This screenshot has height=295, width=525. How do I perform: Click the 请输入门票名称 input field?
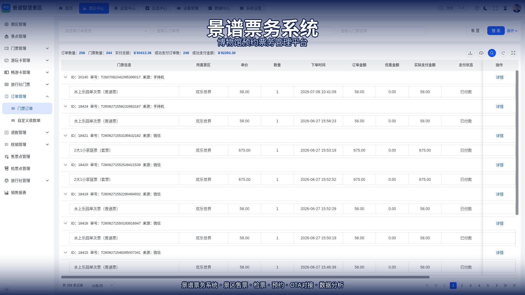(382, 31)
